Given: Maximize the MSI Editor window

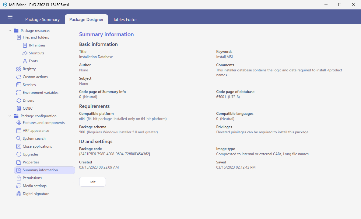Looking at the screenshot, I should [x=340, y=5].
